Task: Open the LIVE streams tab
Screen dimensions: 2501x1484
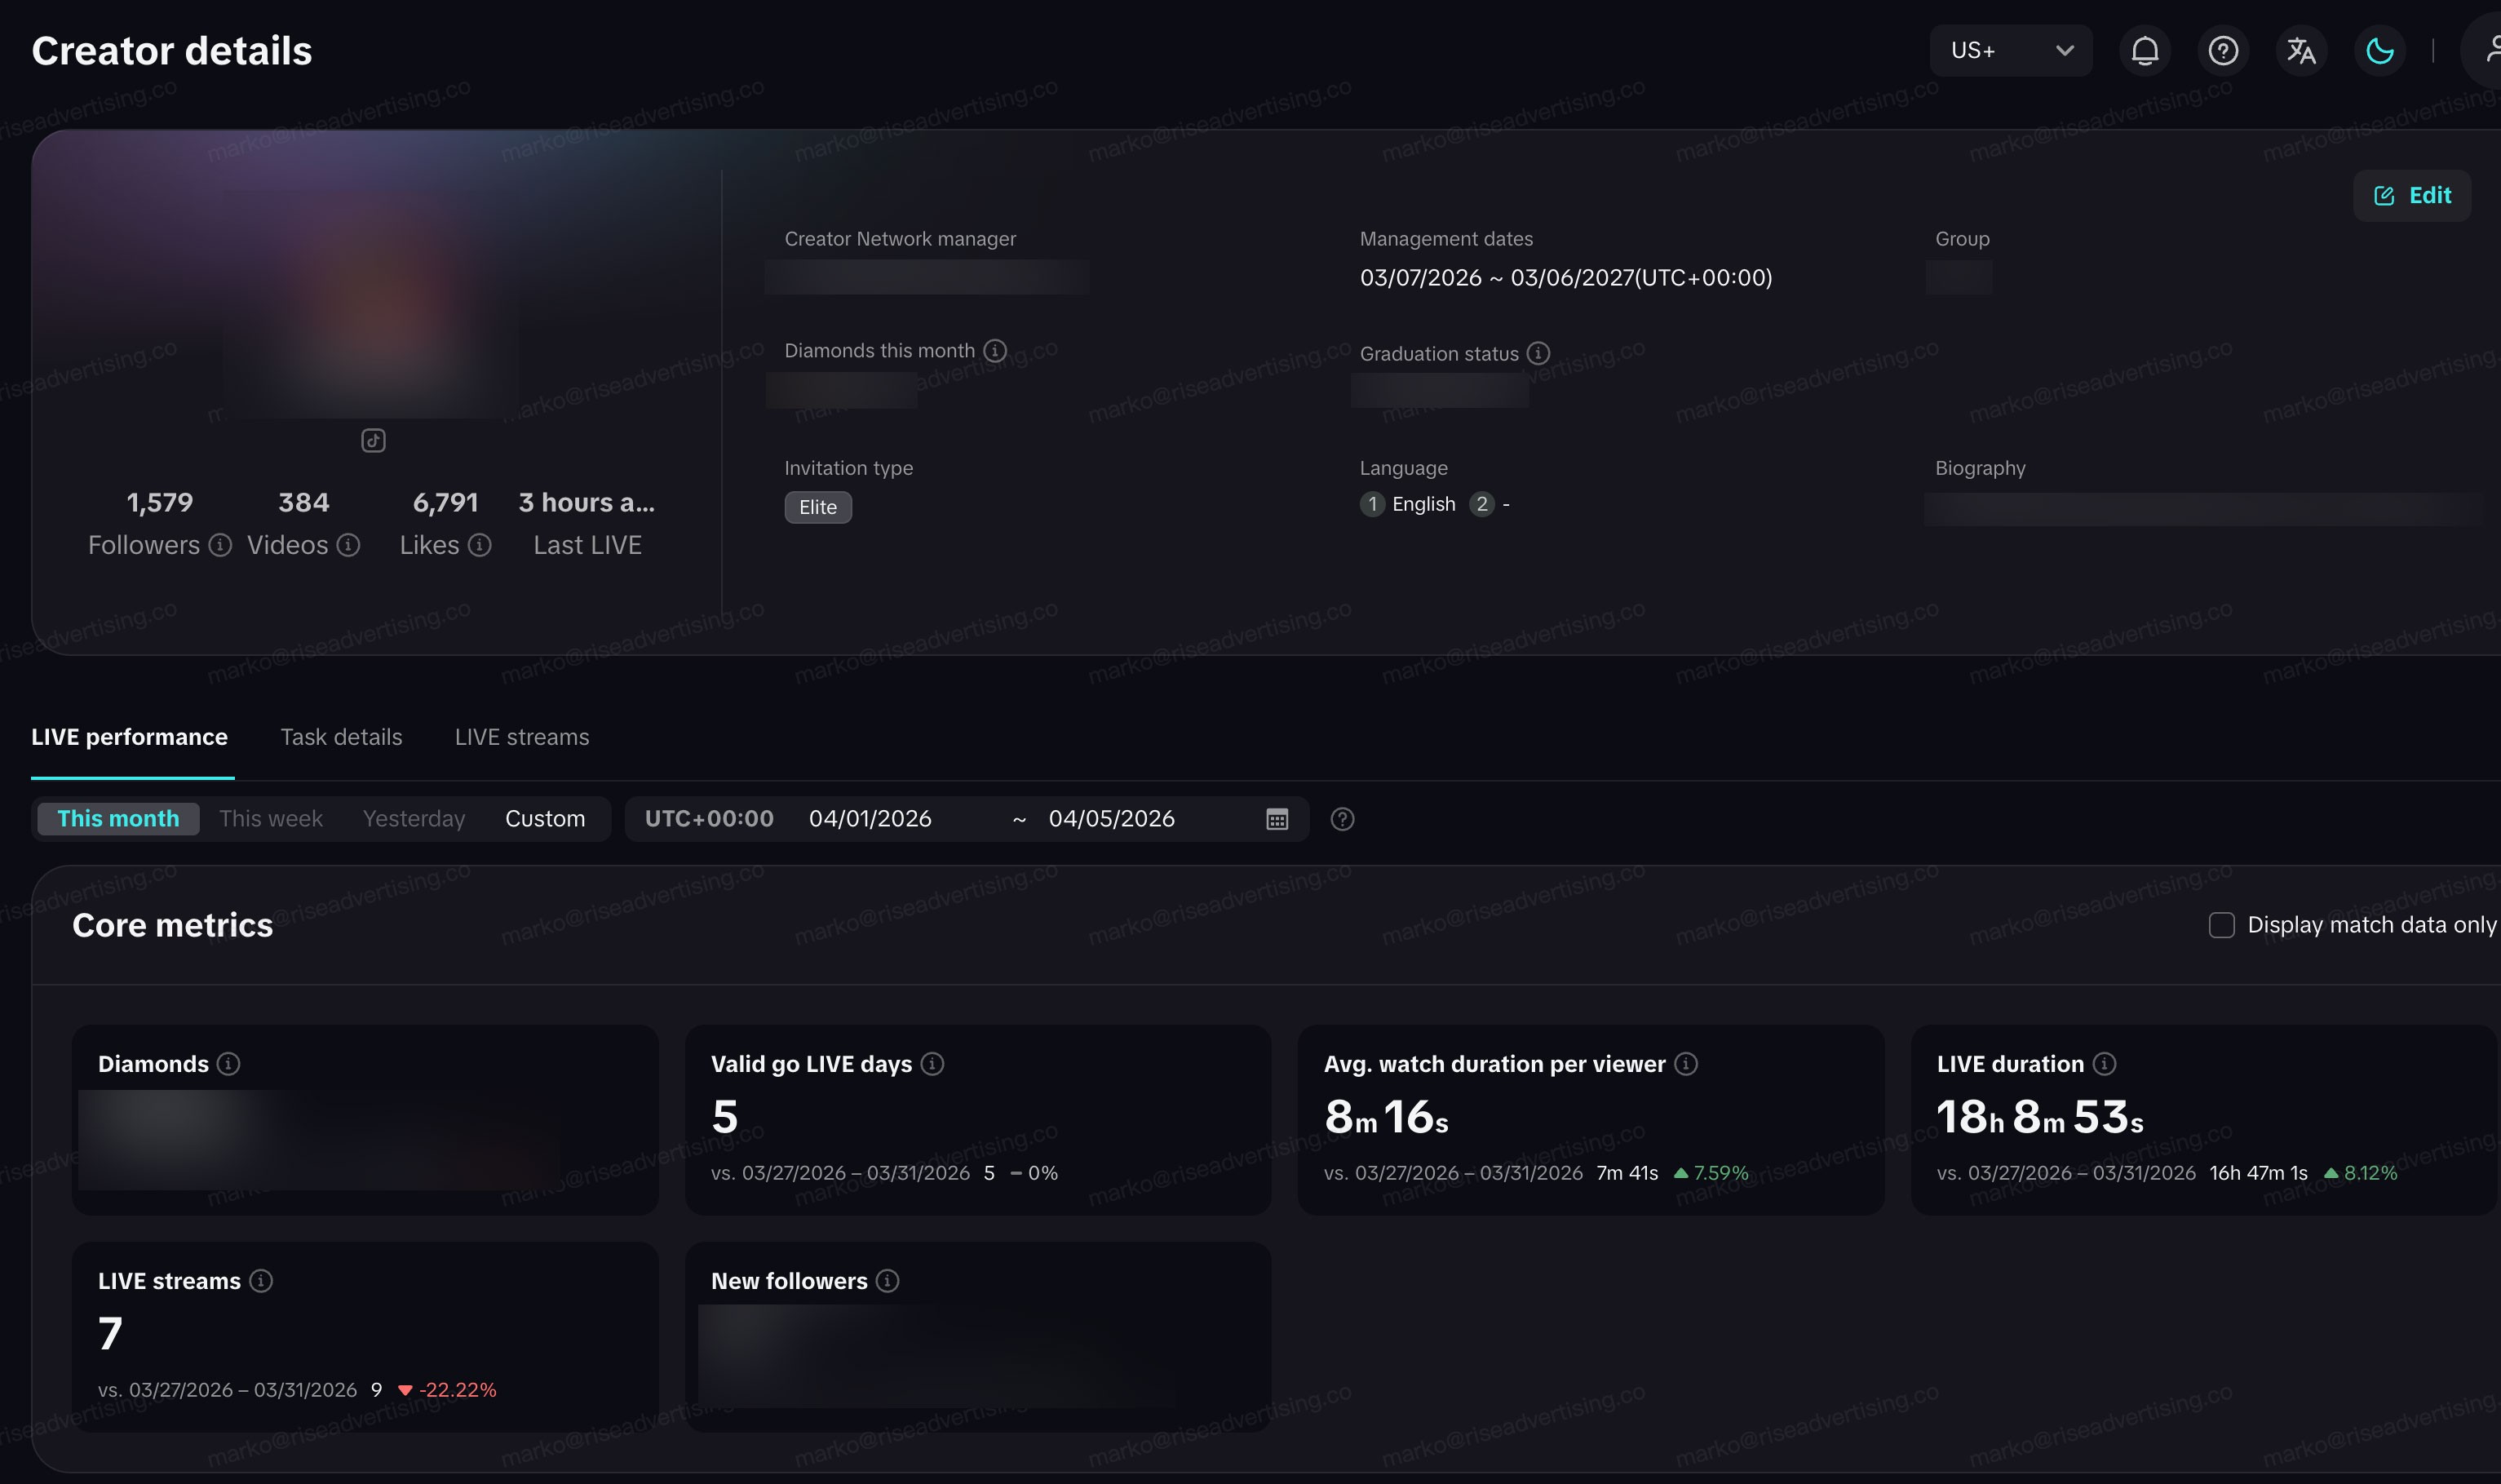Action: tap(522, 737)
